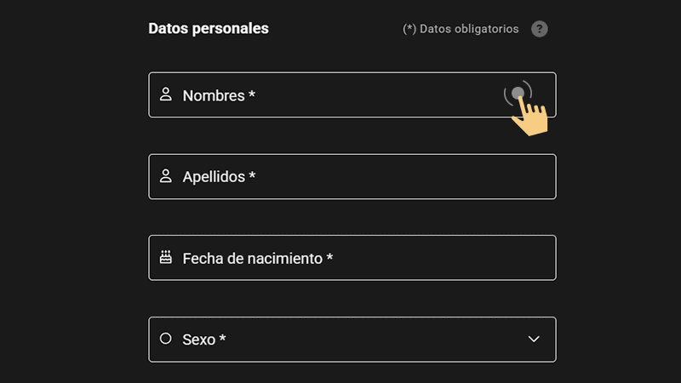
Task: Click the birthday cake icon
Action: pyautogui.click(x=166, y=257)
